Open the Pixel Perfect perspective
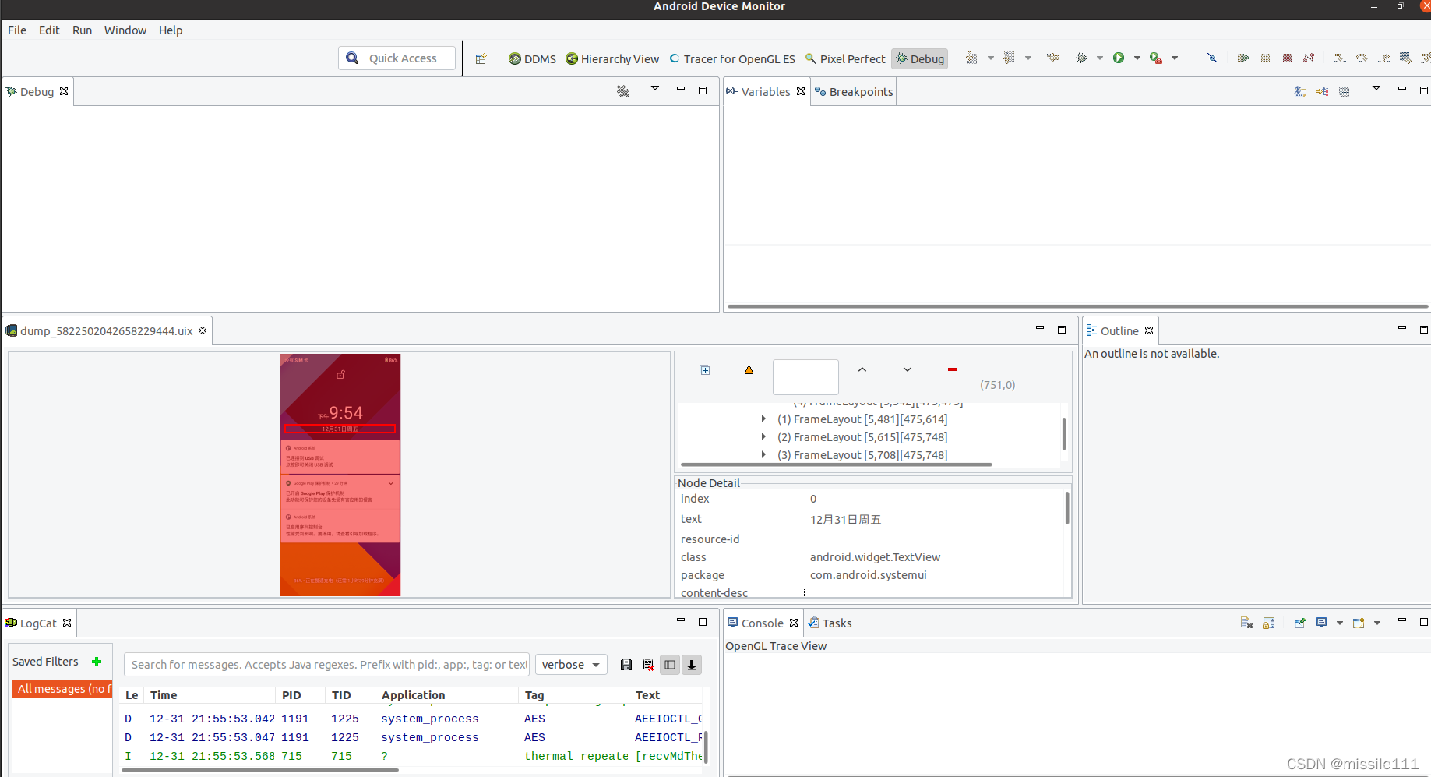 click(x=845, y=58)
